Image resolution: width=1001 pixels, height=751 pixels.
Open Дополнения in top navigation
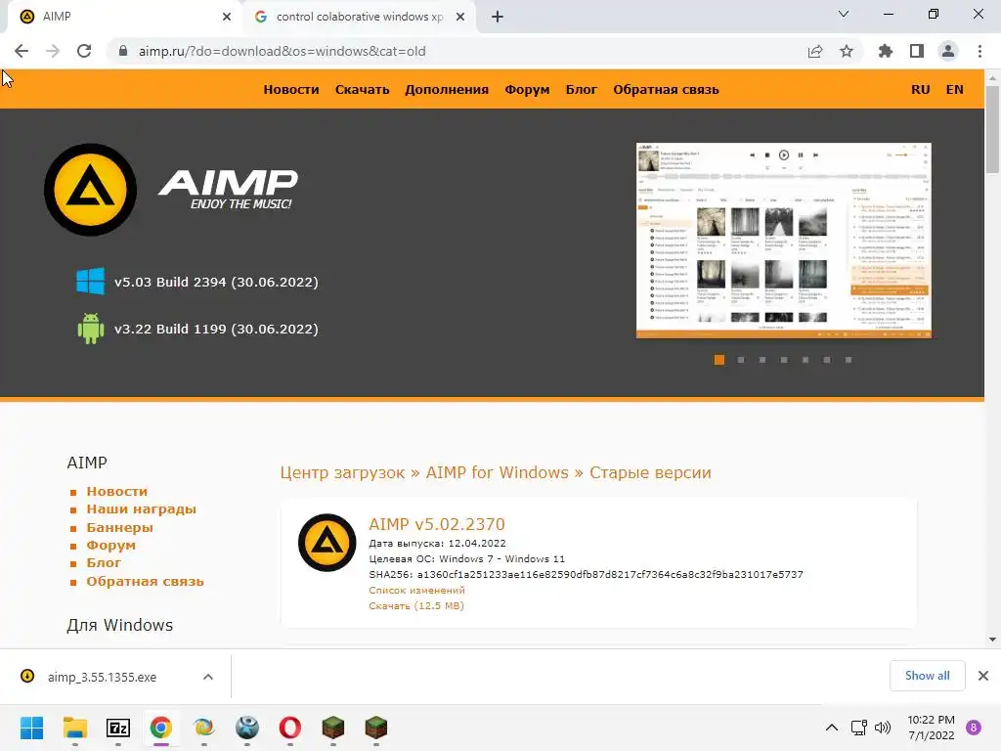coord(447,89)
